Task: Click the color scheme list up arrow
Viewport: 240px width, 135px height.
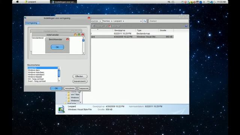Action: coord(59,68)
